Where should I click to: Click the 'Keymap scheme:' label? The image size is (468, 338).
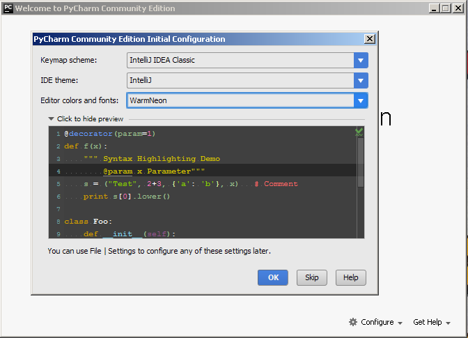click(69, 60)
